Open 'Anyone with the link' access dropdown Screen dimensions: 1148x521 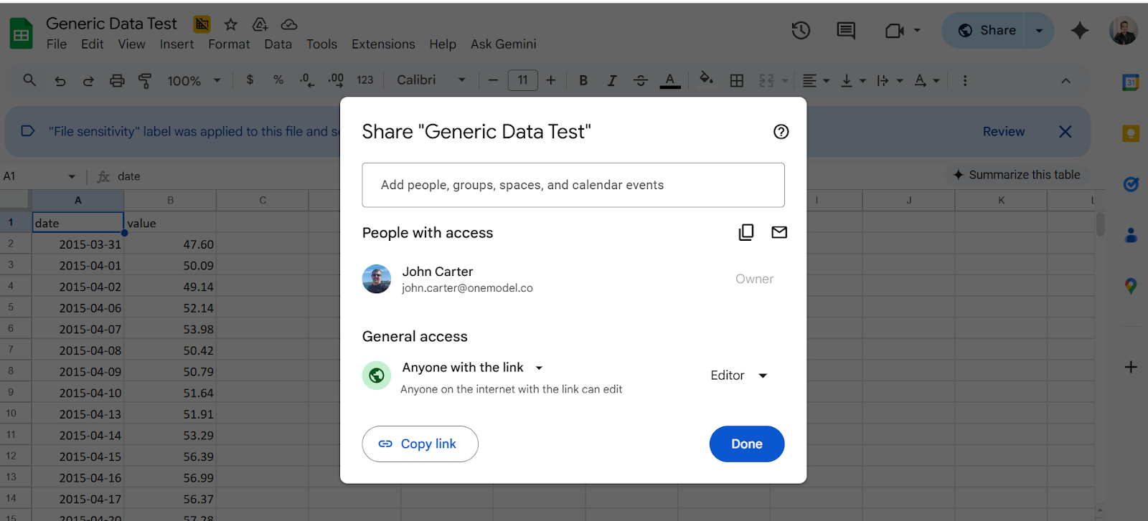pyautogui.click(x=473, y=368)
